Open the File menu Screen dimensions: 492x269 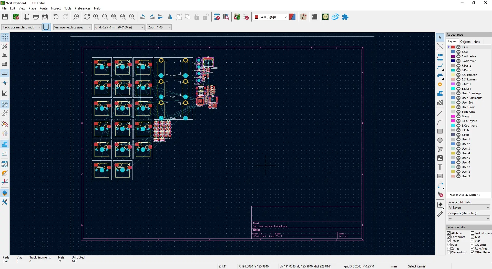(x=4, y=8)
